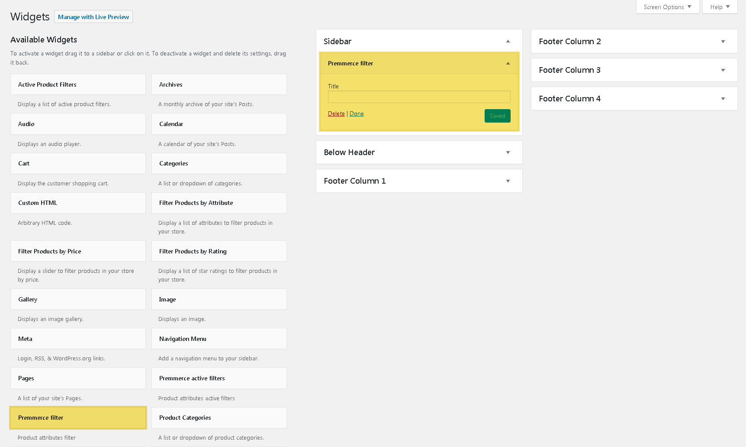Click 'A list or dropdown of categories.' description
Viewport: 746px width, 447px height.
[x=200, y=184]
